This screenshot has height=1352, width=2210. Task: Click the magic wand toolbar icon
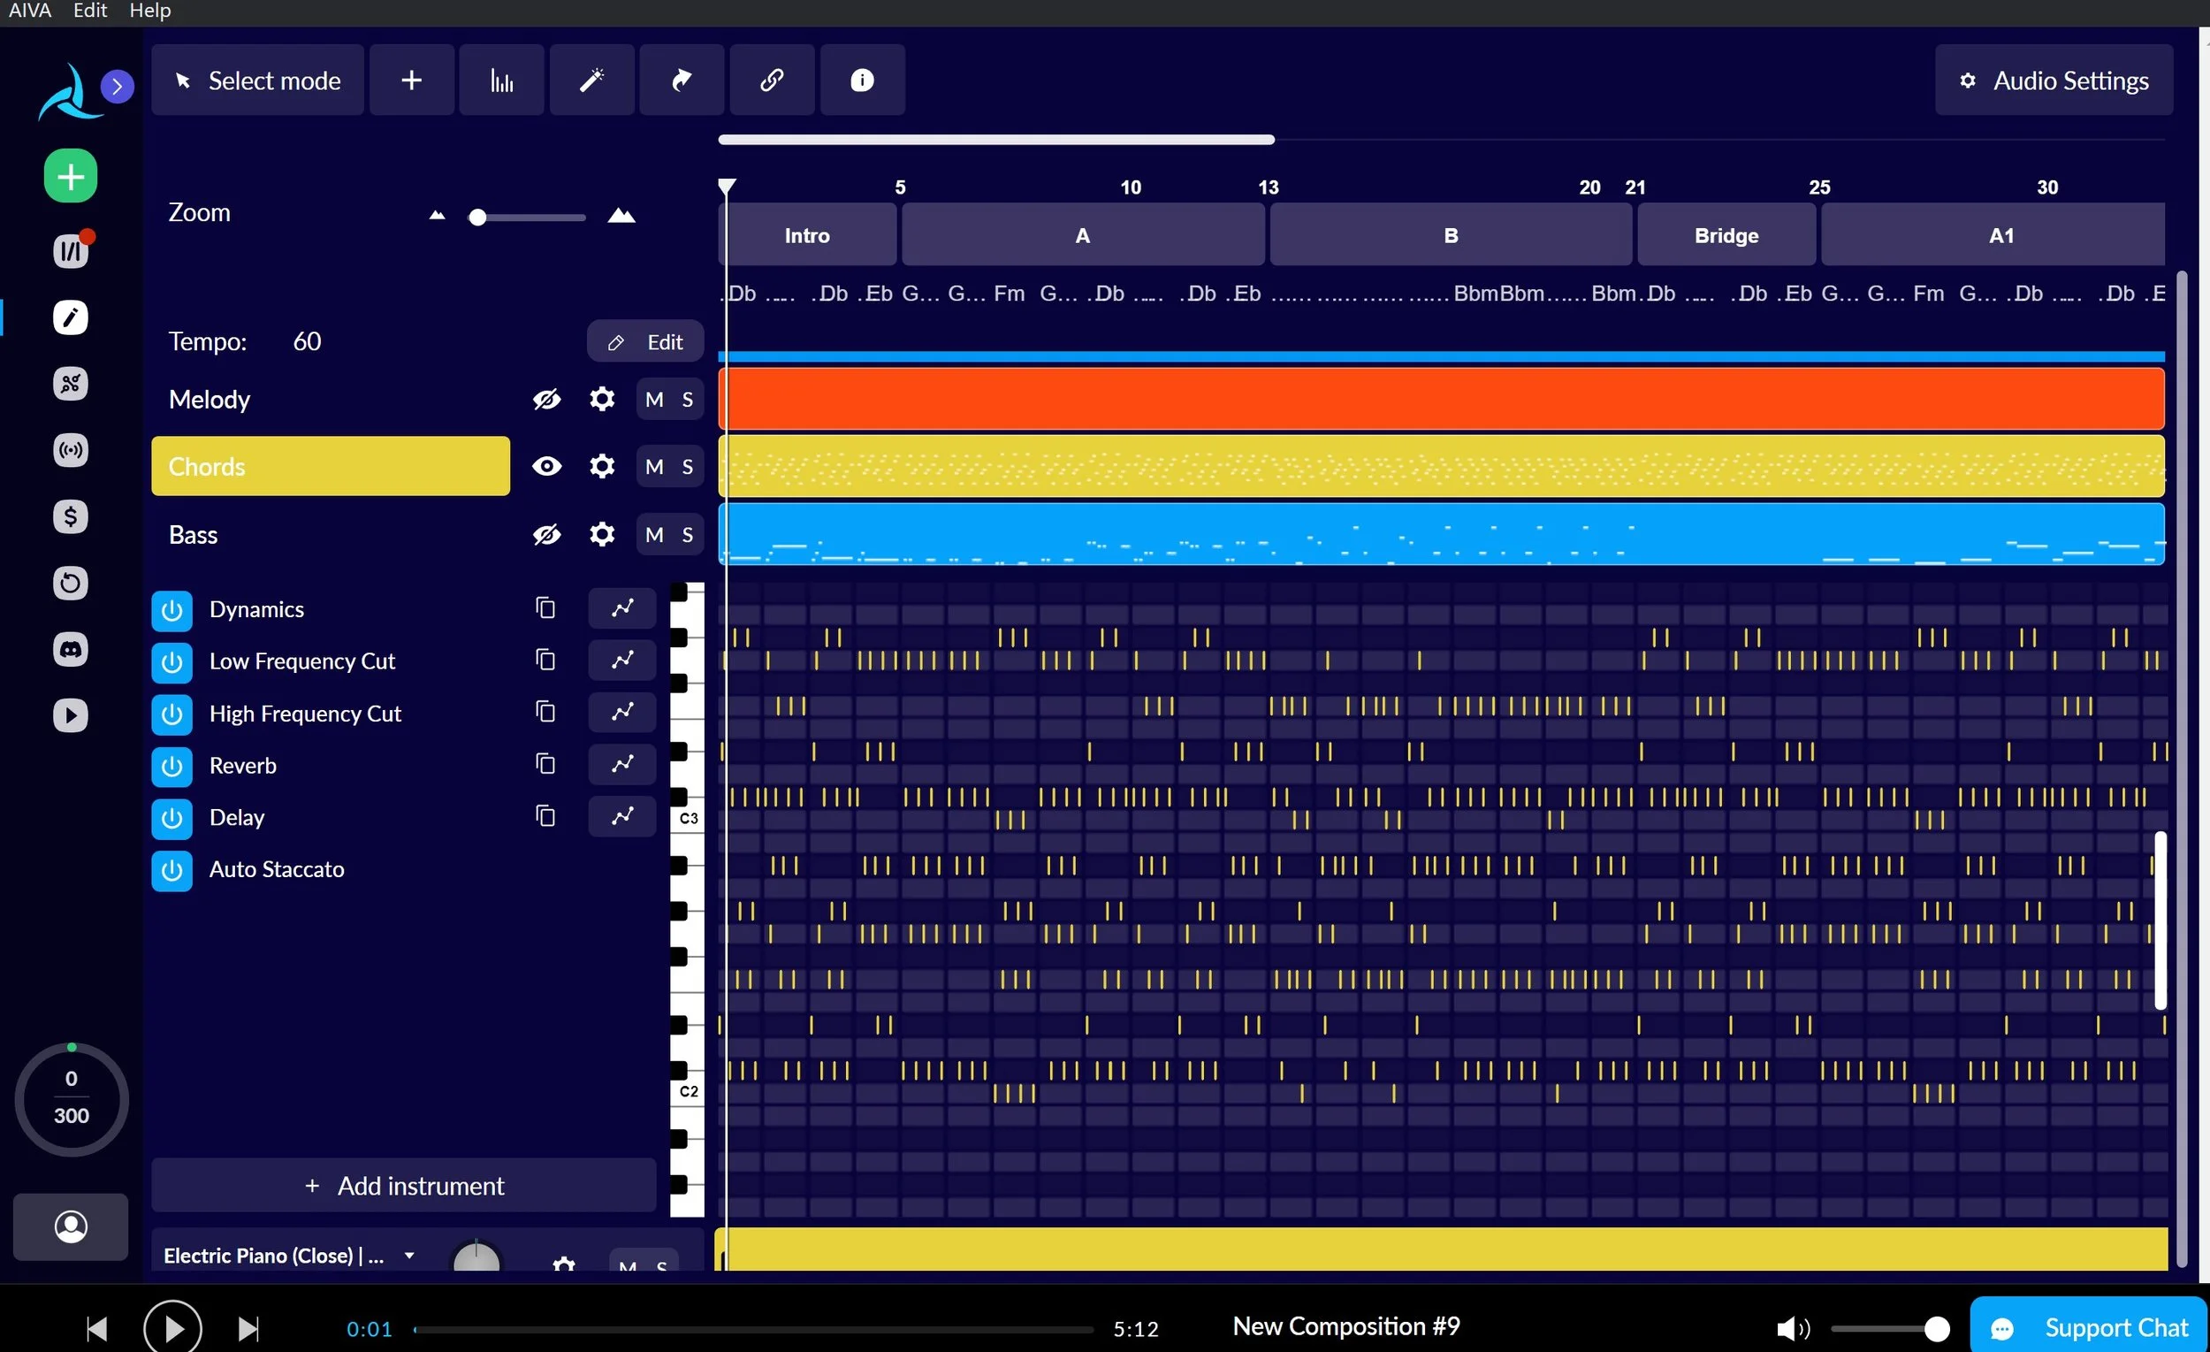click(x=591, y=80)
